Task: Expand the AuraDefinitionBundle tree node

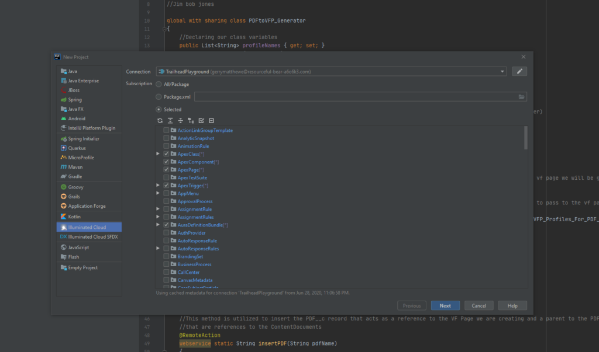Action: [157, 225]
